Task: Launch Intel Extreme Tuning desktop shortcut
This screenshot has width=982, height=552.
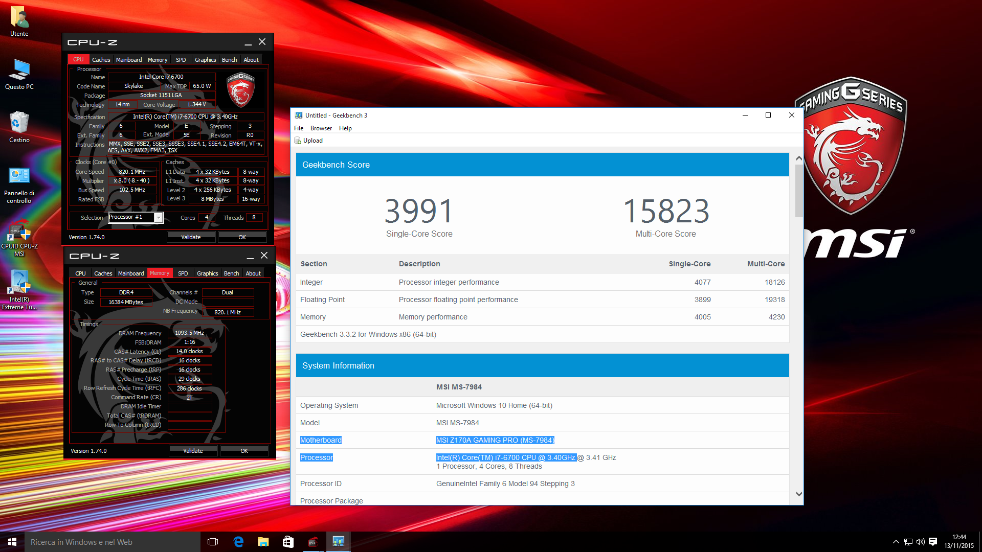Action: pyautogui.click(x=19, y=290)
